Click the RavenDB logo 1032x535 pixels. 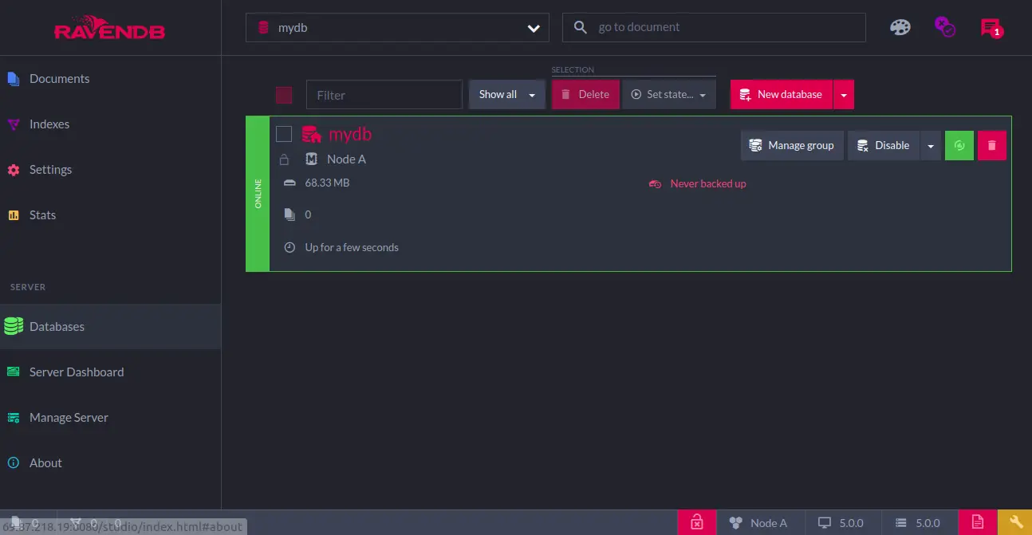click(x=110, y=28)
